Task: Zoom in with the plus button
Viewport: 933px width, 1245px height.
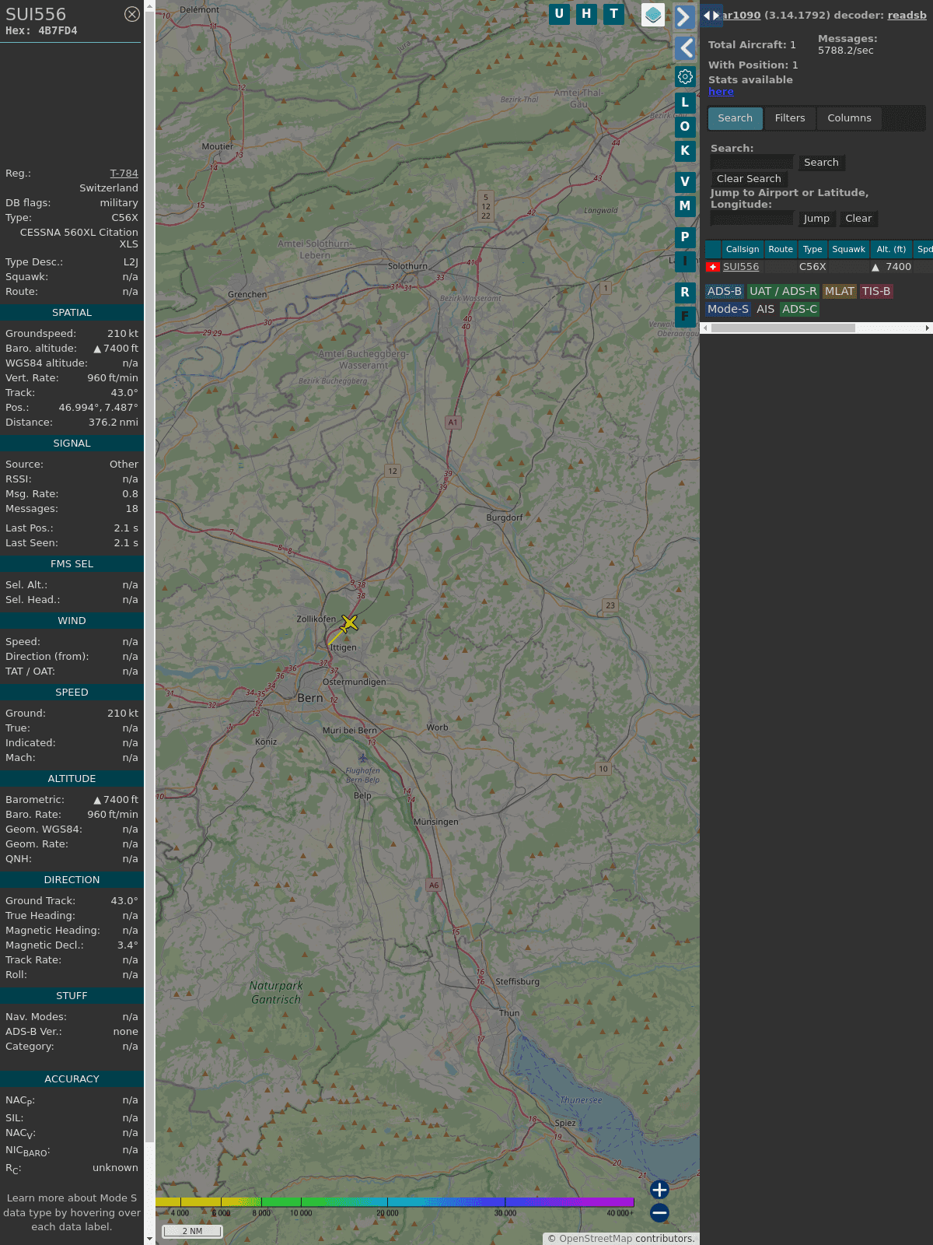Action: click(659, 1189)
